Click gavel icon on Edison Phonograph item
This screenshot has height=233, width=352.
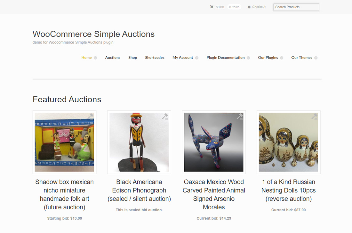point(165,116)
